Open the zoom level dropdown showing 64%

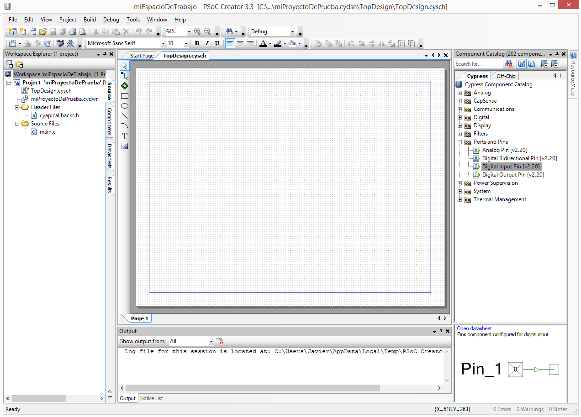tap(189, 32)
